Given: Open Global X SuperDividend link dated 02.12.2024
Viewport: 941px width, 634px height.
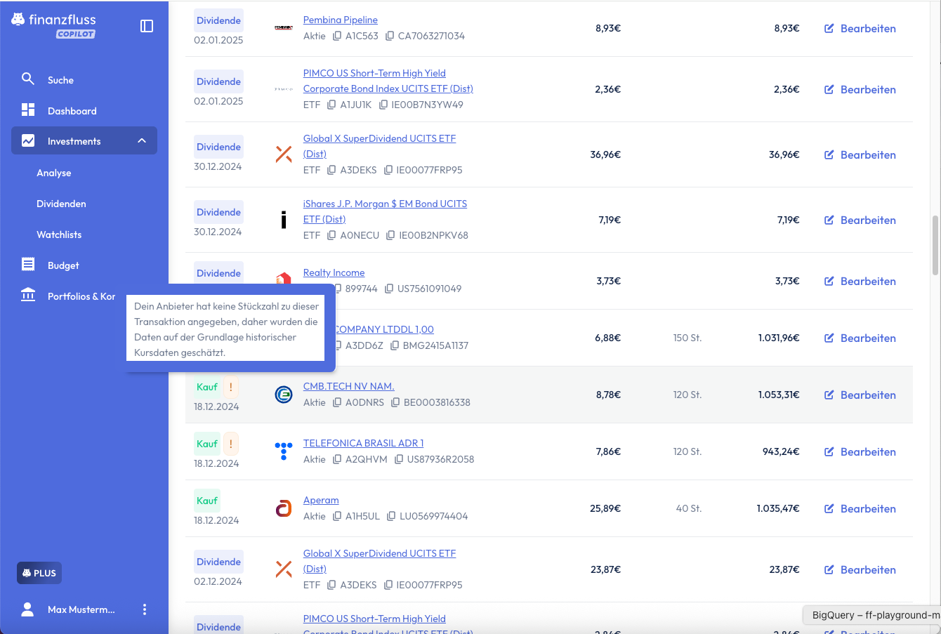Looking at the screenshot, I should [379, 561].
